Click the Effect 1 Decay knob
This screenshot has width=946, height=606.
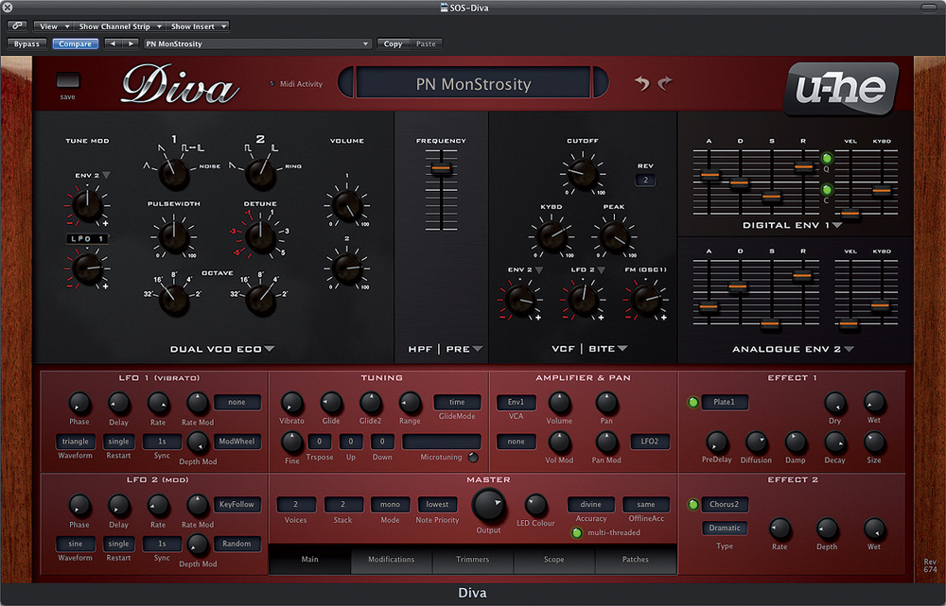tap(835, 443)
